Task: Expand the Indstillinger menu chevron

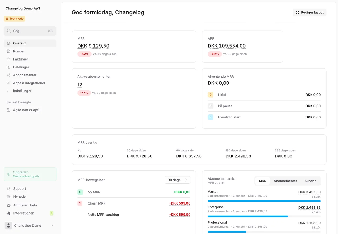Action: pos(8,91)
